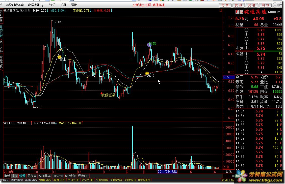
Task: Click the 卖盘 ① price 5.75
Action: 261,48
